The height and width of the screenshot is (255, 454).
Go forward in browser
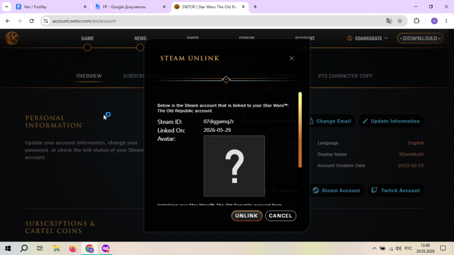point(20,21)
